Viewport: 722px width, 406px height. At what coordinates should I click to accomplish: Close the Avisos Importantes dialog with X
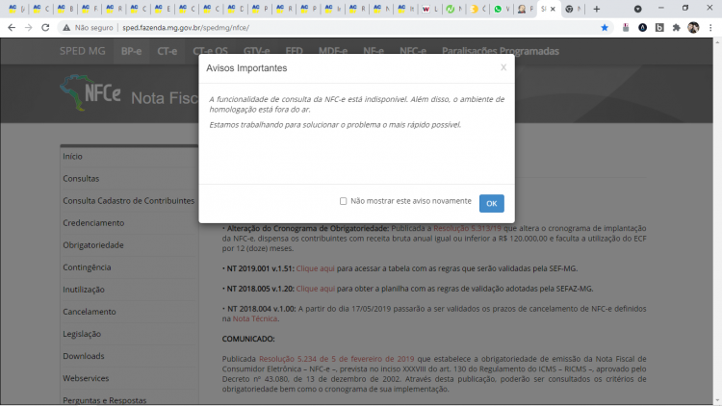503,67
